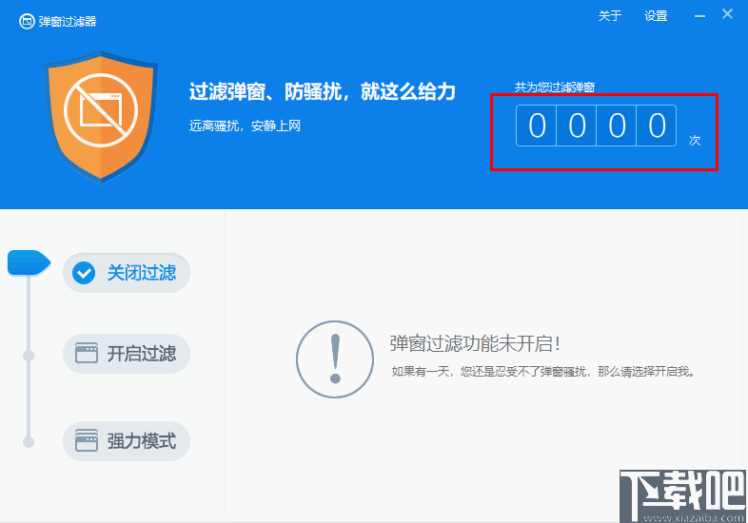Click the bottom dot on the mode slider track

tap(29, 442)
